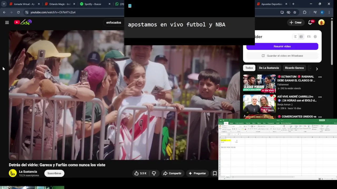Open more options for ULTIMATUM RABANAL video
The width and height of the screenshot is (337, 189).
(320, 77)
